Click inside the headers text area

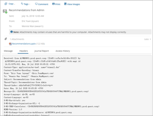pyautogui.click(x=77, y=85)
